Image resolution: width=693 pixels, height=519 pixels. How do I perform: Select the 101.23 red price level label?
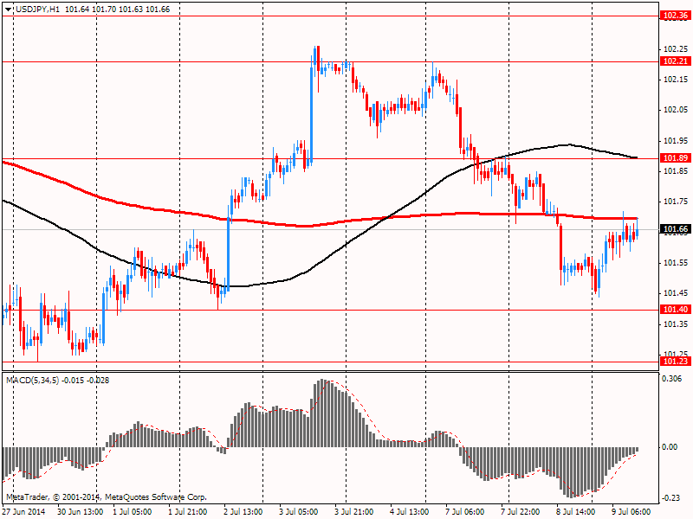[676, 362]
